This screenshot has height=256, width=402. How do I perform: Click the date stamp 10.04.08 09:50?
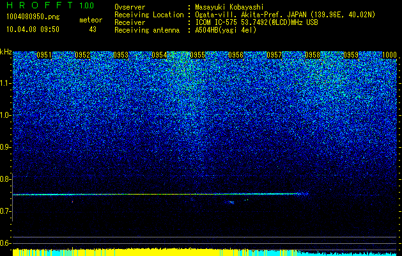(33, 29)
